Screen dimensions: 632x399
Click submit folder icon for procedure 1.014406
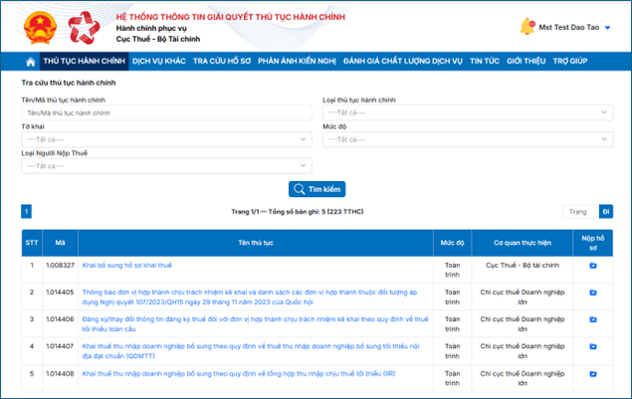[x=593, y=319]
